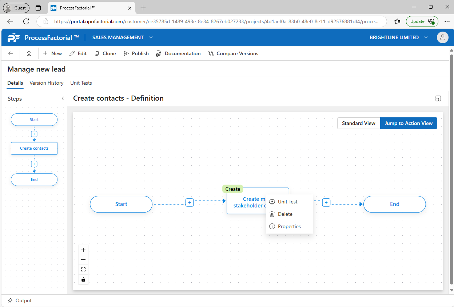
Task: Switch to Standard View
Action: point(358,123)
